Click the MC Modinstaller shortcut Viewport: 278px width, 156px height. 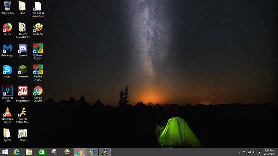tap(23, 94)
